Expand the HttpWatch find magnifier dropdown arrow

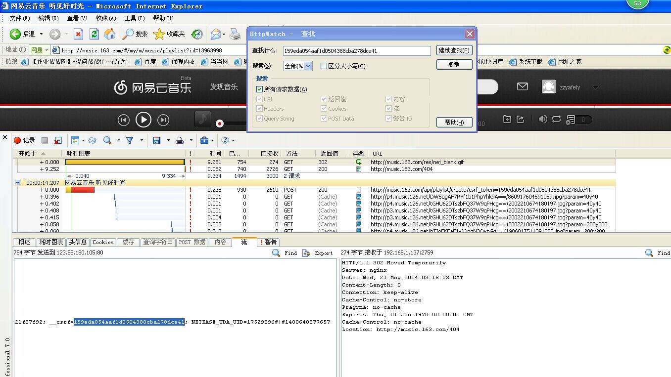click(119, 140)
